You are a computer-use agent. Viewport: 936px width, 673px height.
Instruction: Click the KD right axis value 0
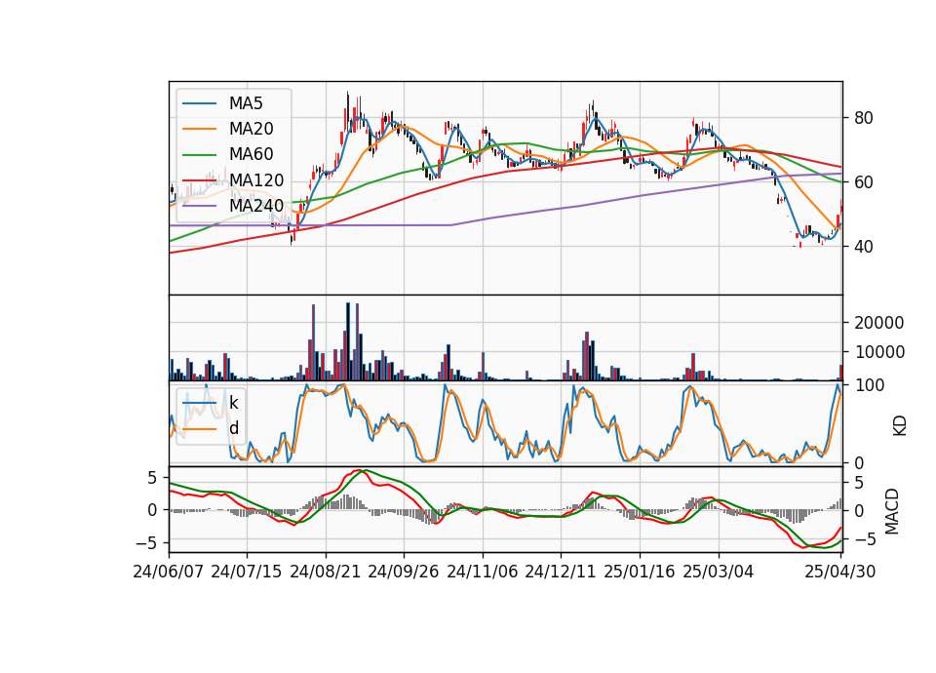[x=859, y=462]
